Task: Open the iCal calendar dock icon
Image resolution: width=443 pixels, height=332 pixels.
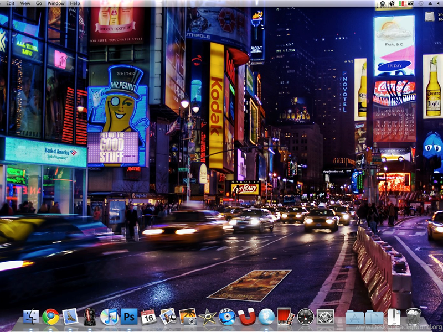Action: (x=148, y=317)
